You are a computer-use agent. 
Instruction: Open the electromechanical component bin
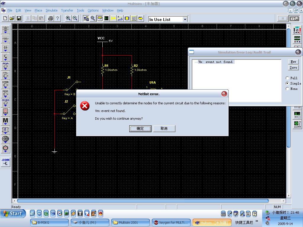[5, 149]
